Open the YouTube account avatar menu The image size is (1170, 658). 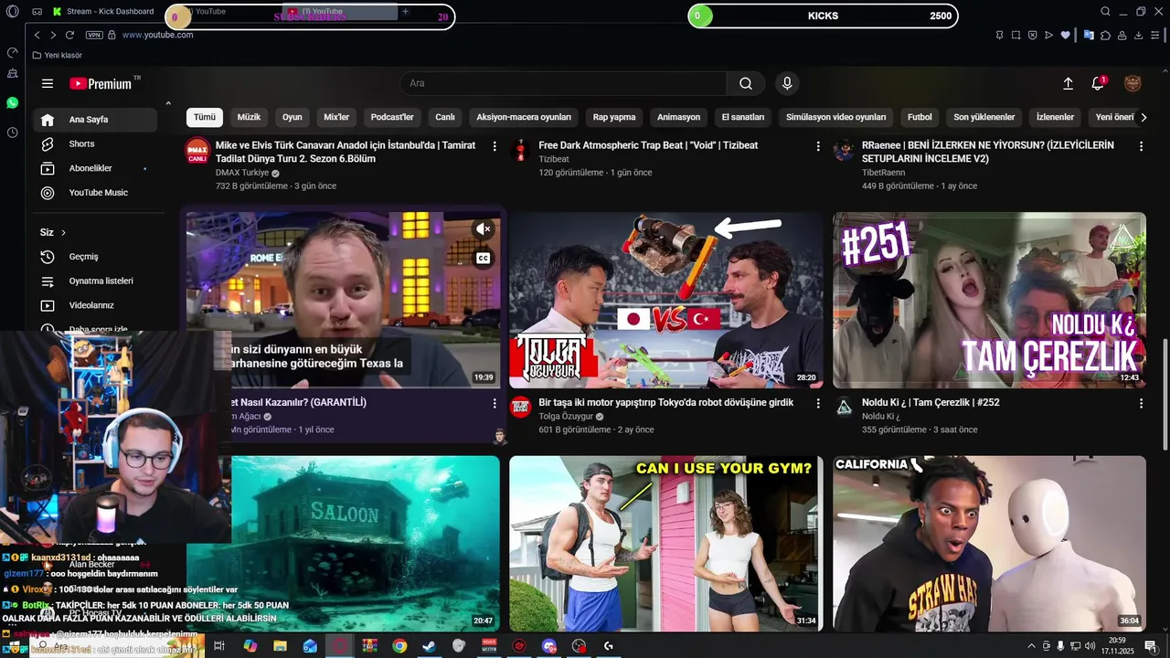1133,83
